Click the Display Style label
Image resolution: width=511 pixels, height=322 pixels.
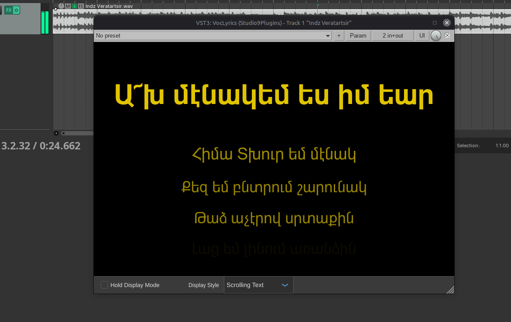[204, 285]
